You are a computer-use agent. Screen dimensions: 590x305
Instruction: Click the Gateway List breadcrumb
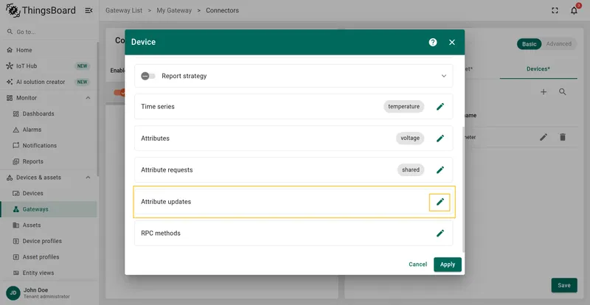[x=124, y=10]
